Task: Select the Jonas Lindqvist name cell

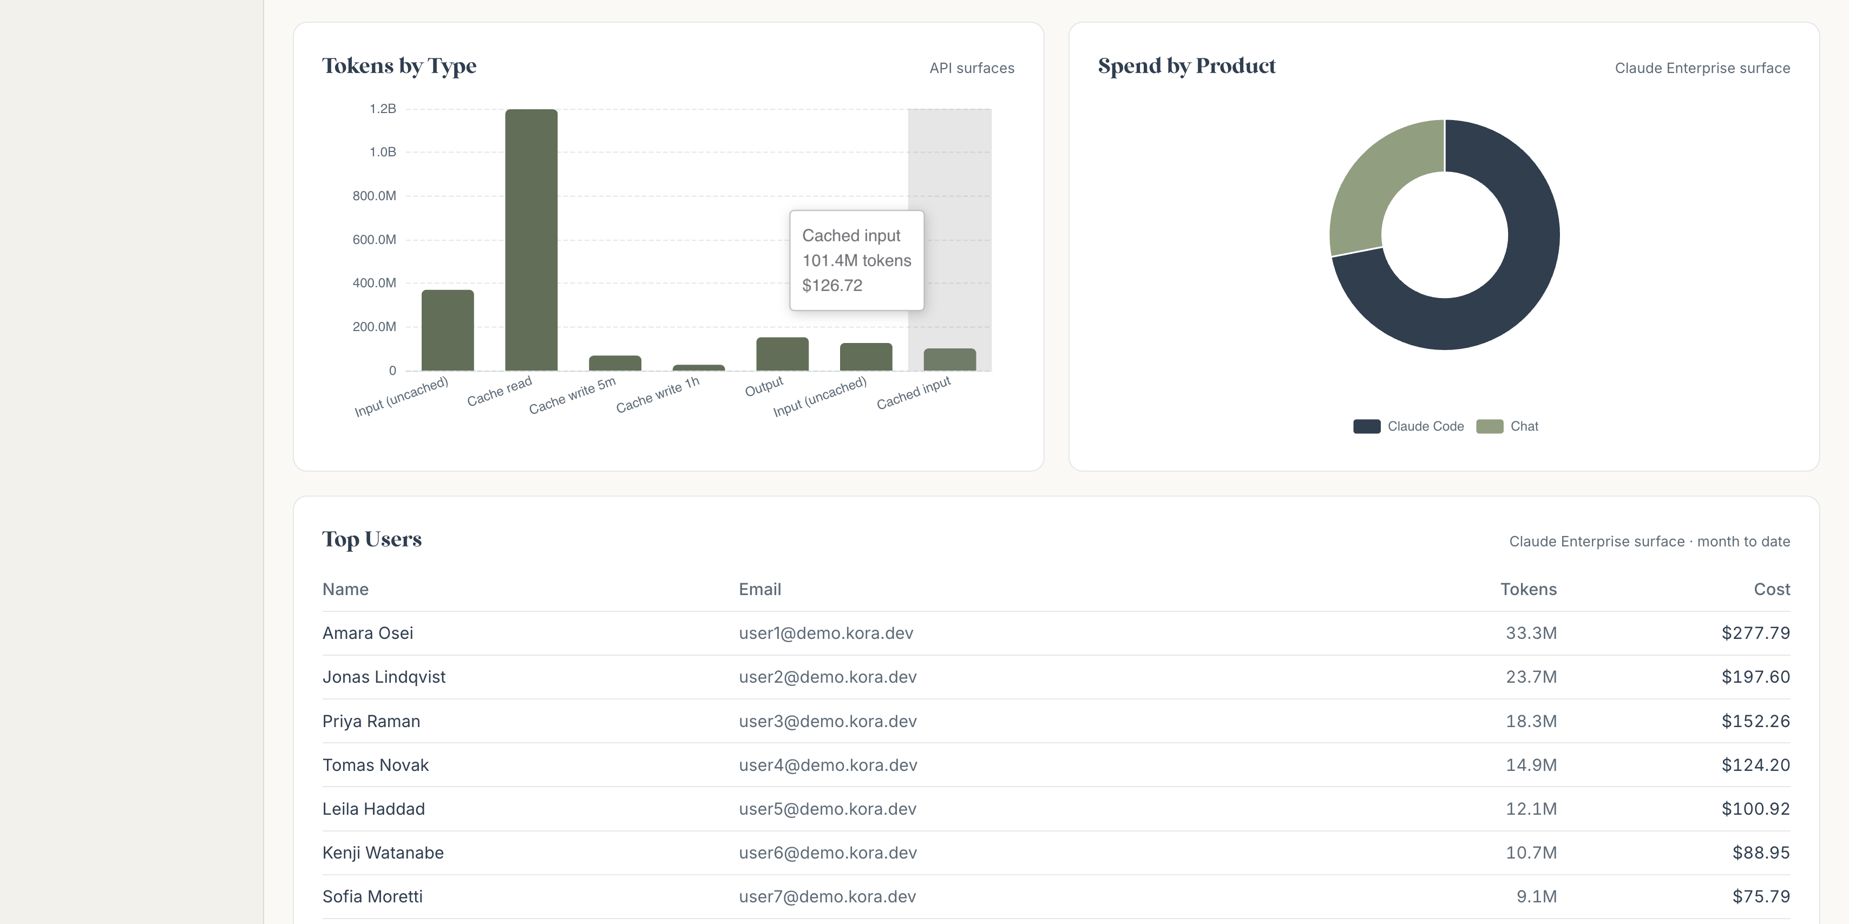Action: (384, 676)
